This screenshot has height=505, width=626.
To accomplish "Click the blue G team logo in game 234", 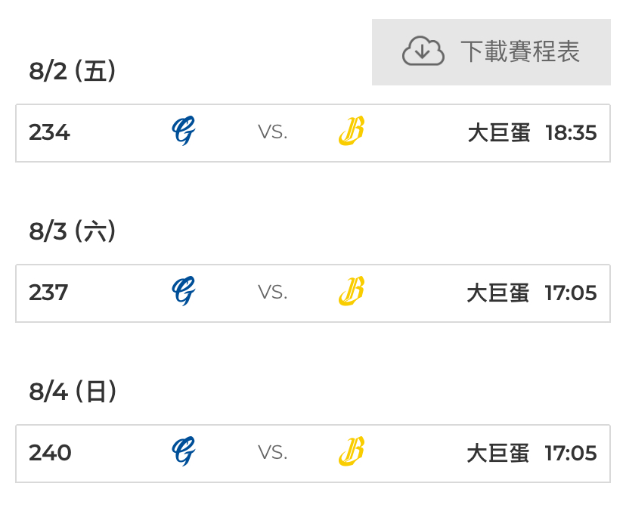I will 183,132.
